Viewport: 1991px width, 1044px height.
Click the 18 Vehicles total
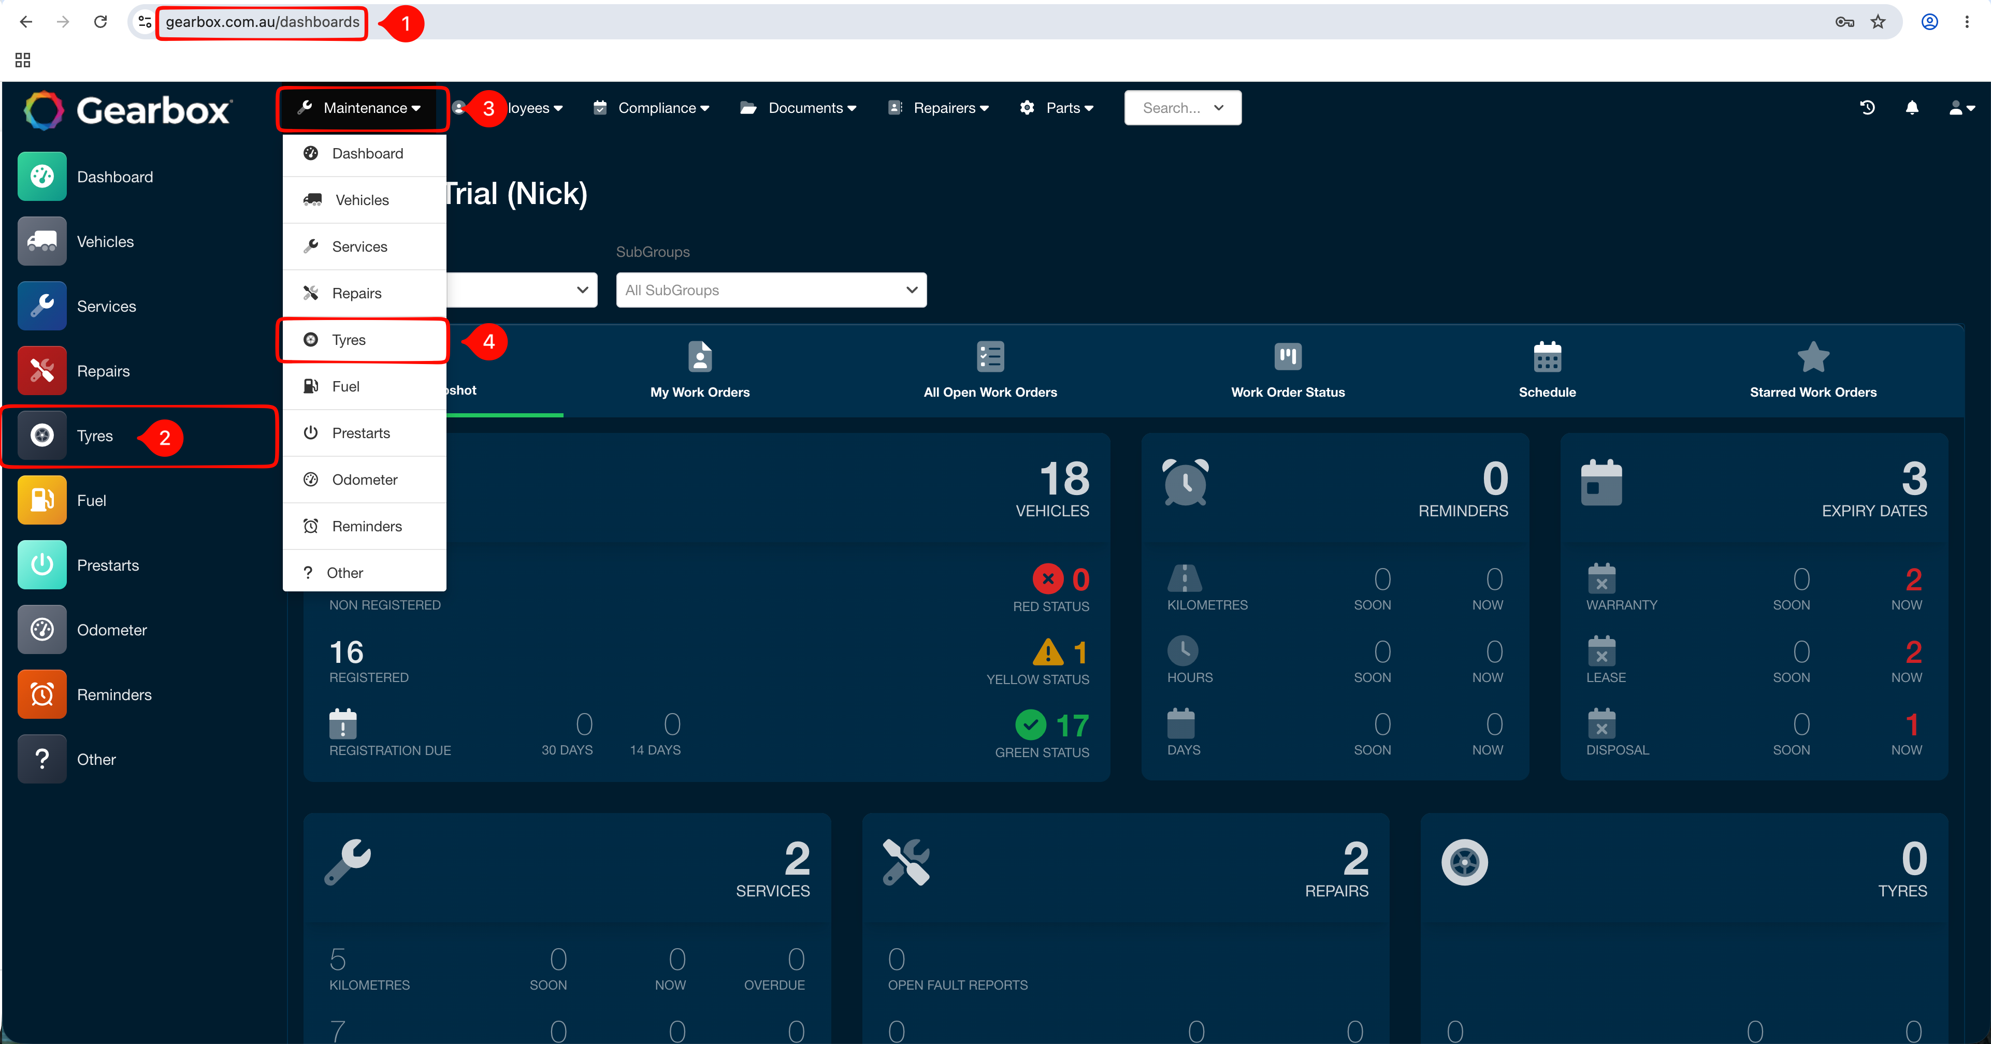[1063, 479]
